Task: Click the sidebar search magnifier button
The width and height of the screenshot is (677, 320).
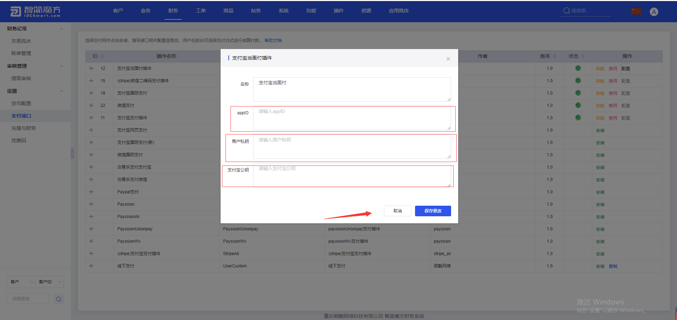Action: [59, 299]
